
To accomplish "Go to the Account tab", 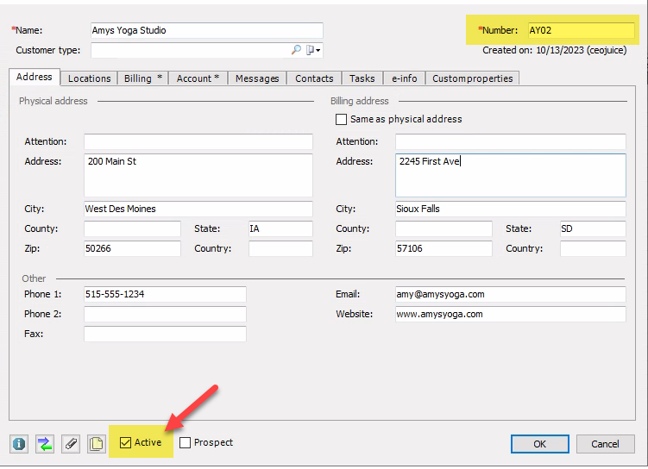I will click(x=198, y=78).
